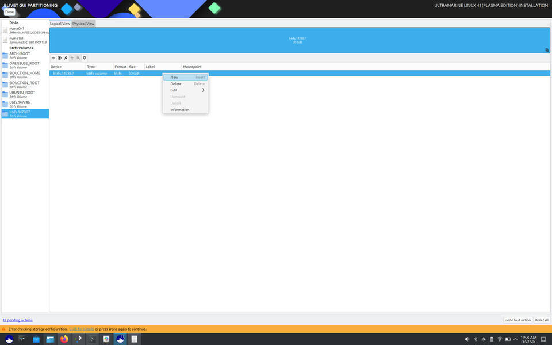Click the Done button
This screenshot has height=345, width=552.
(10, 12)
